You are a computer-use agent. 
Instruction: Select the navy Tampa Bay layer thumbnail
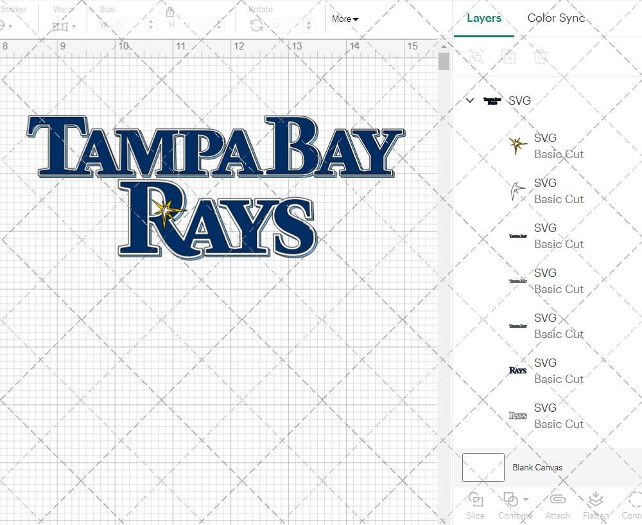(518, 326)
